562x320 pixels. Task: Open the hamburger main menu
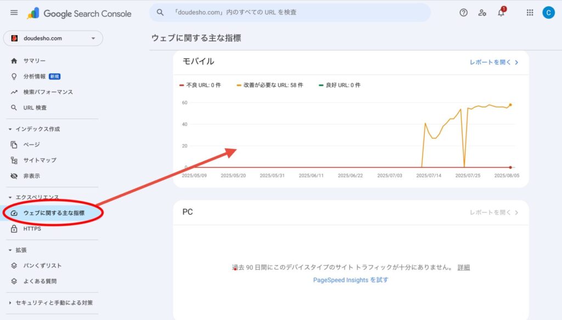coord(14,13)
